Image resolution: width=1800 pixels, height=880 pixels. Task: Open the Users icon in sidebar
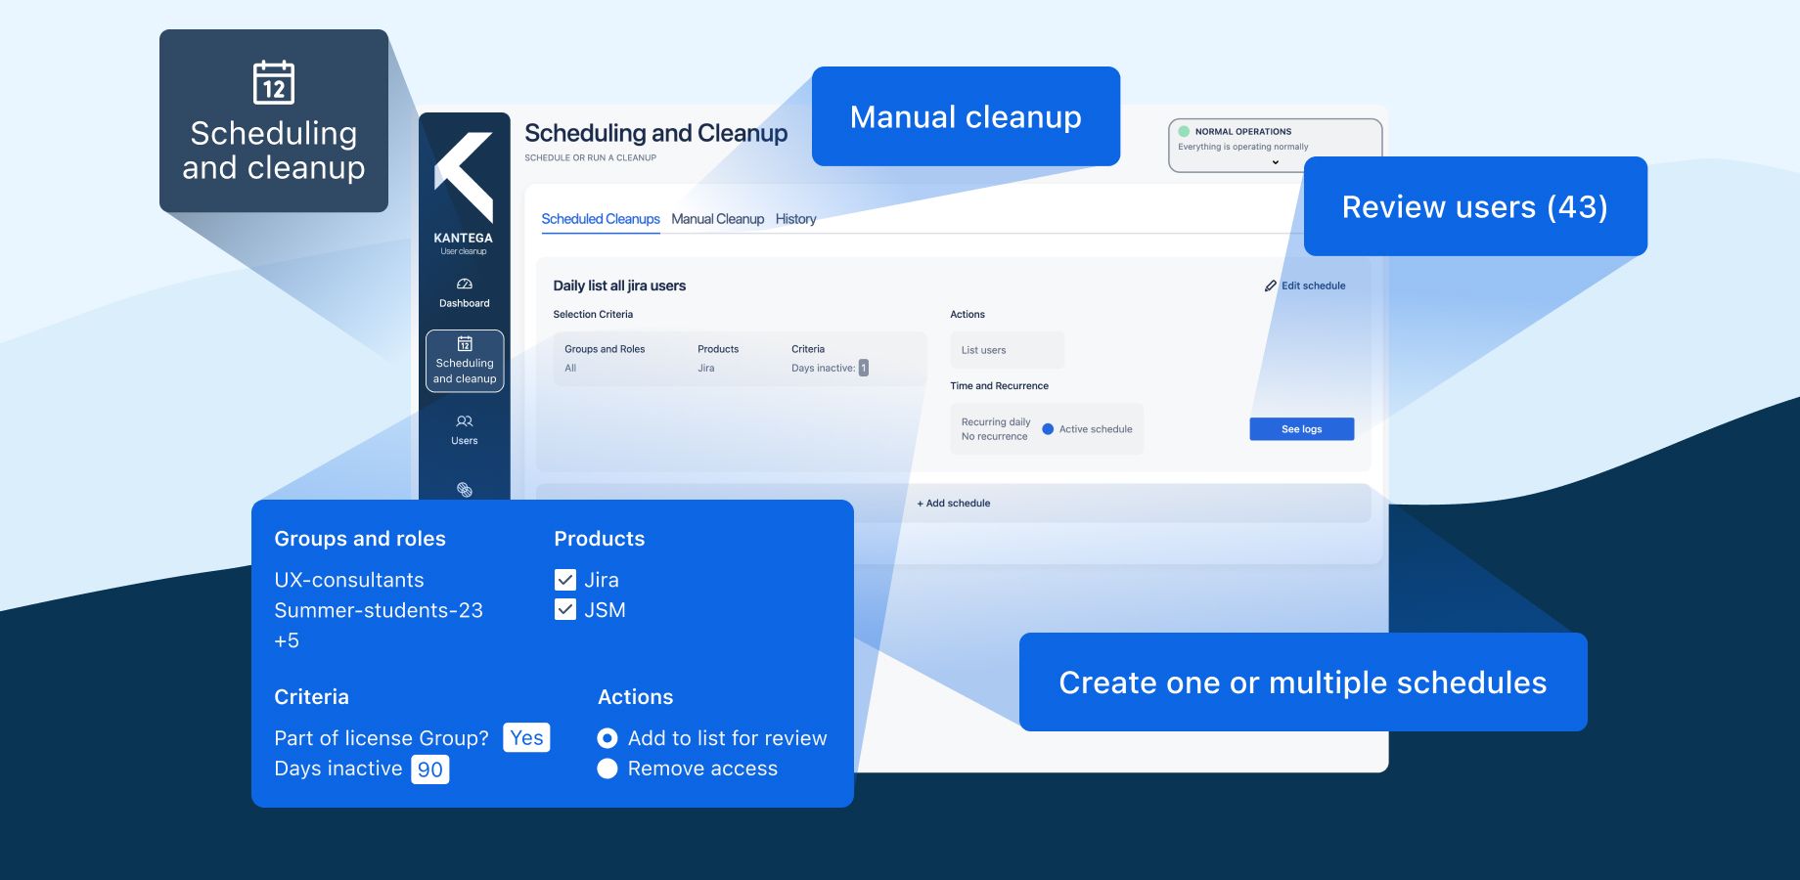pyautogui.click(x=465, y=421)
